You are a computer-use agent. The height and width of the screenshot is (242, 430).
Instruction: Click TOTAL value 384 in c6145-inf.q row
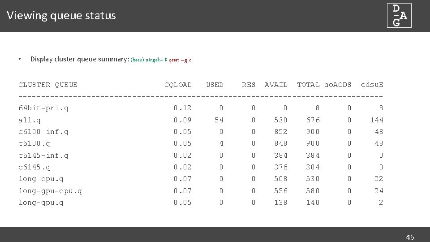tap(313, 156)
